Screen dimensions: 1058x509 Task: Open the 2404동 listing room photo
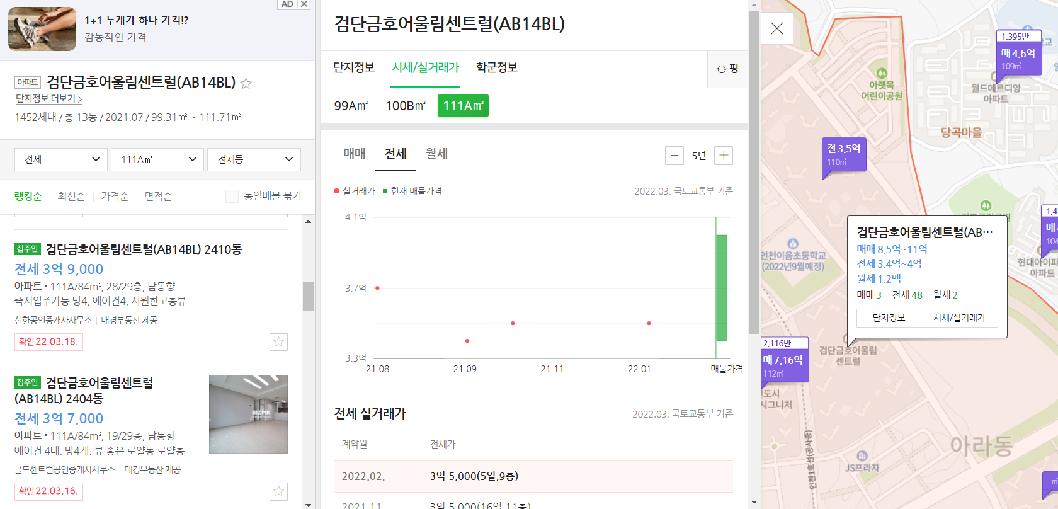point(248,414)
